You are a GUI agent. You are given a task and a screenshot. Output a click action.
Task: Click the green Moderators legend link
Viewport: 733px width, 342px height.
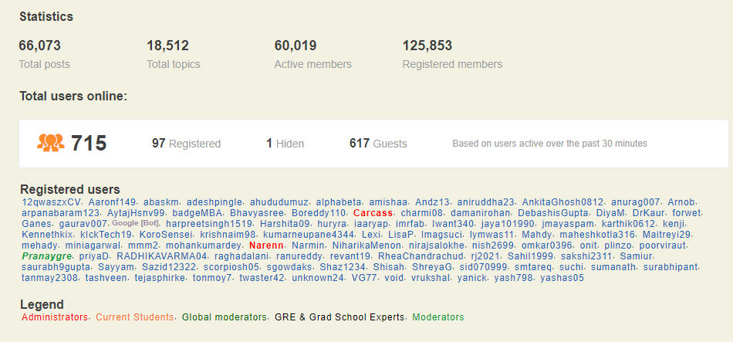point(438,317)
